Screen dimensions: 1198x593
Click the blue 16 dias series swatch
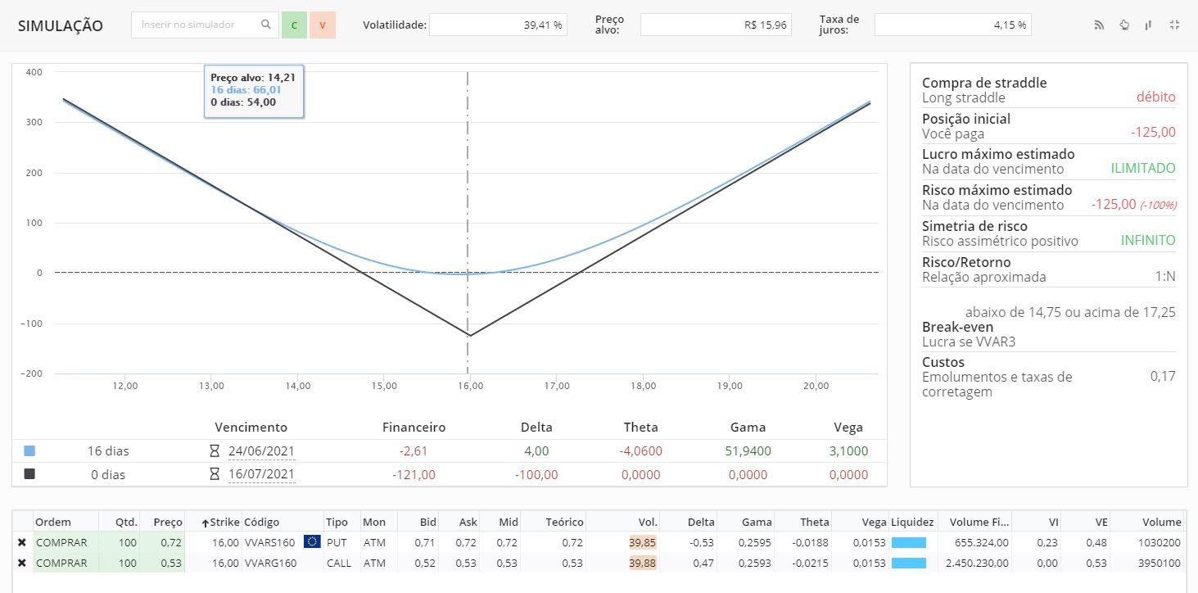click(29, 451)
